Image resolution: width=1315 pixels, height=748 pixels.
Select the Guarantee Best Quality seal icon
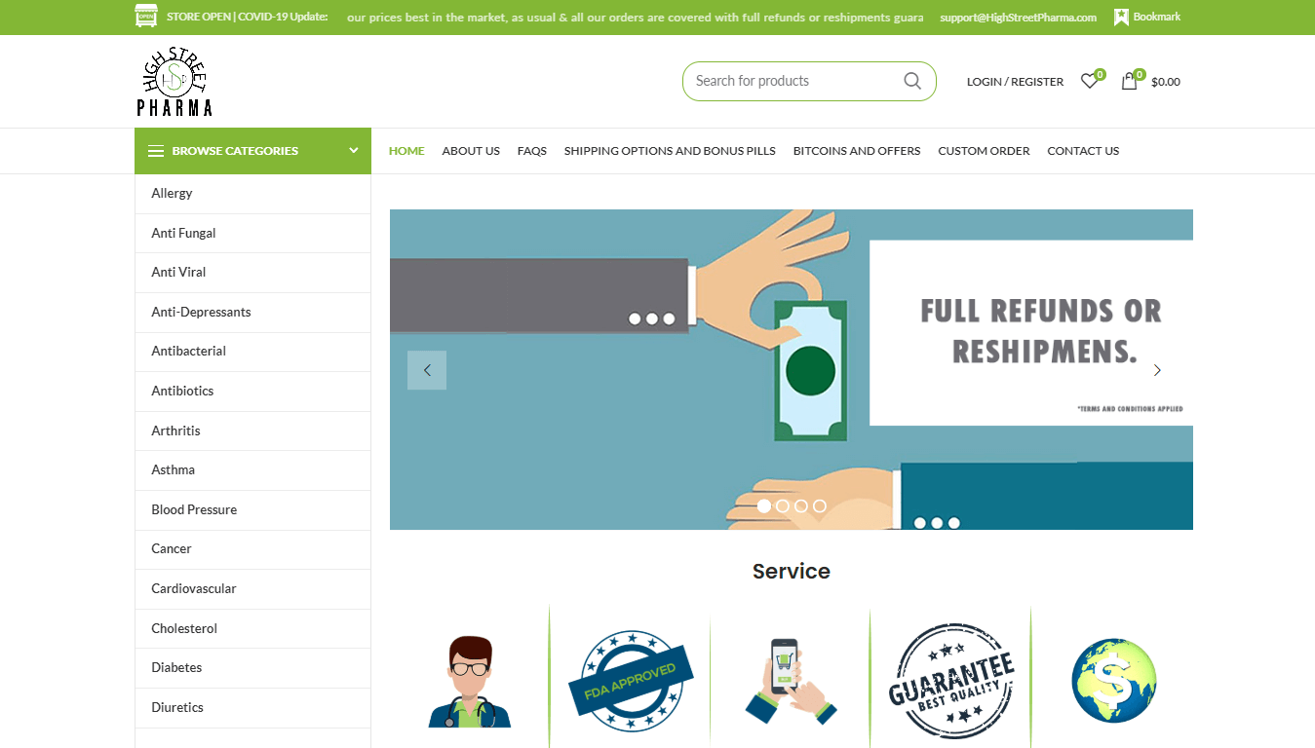pyautogui.click(x=951, y=681)
